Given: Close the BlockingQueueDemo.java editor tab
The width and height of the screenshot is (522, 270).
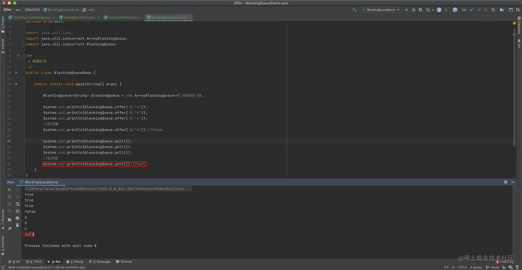Looking at the screenshot, I should pyautogui.click(x=190, y=17).
